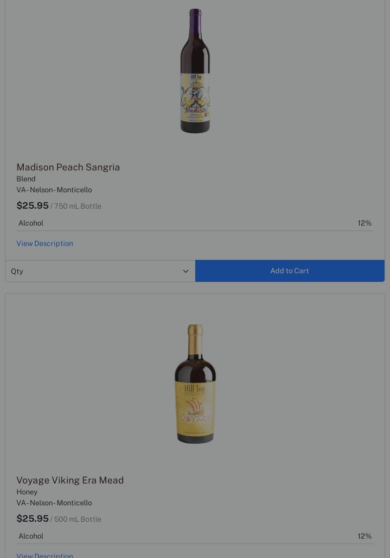Click the 750 mL Bottle size label
This screenshot has width=390, height=558.
(x=78, y=206)
